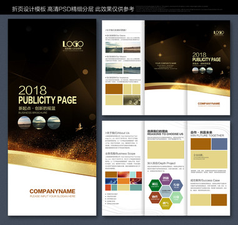This screenshot has height=225, width=238.
Task: Select the light green hexagon
Action: point(176,197)
